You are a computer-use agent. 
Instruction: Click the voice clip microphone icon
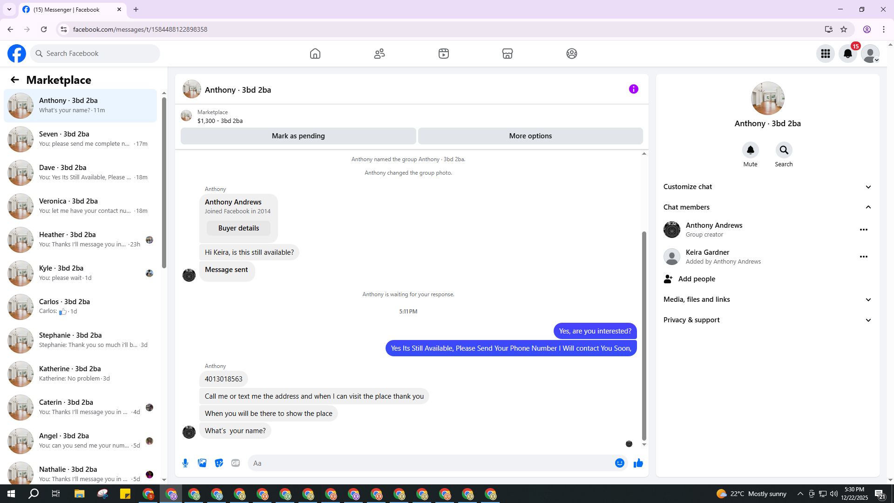point(185,463)
